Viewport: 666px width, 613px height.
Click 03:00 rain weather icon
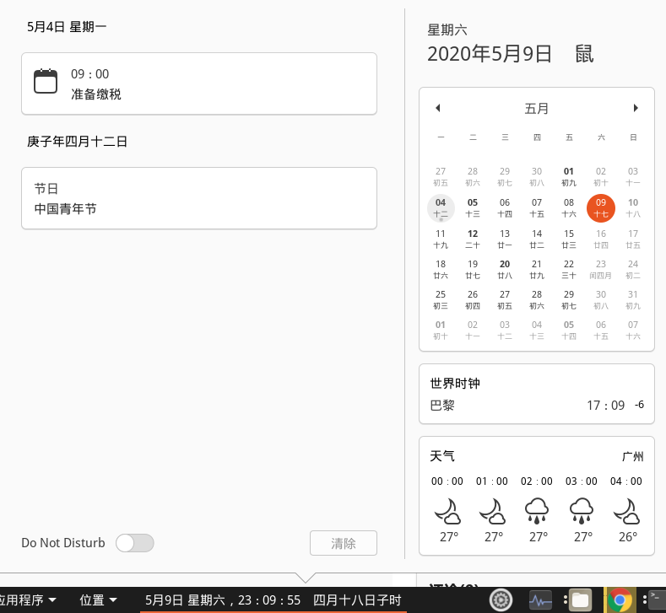(x=582, y=511)
